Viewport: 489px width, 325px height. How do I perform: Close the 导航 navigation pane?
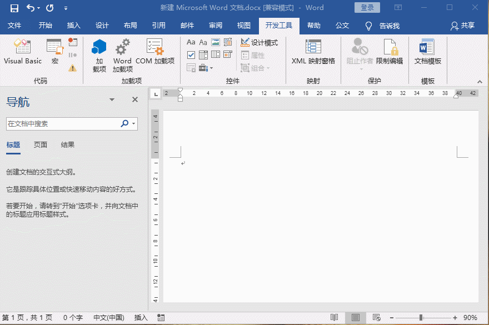click(x=134, y=99)
